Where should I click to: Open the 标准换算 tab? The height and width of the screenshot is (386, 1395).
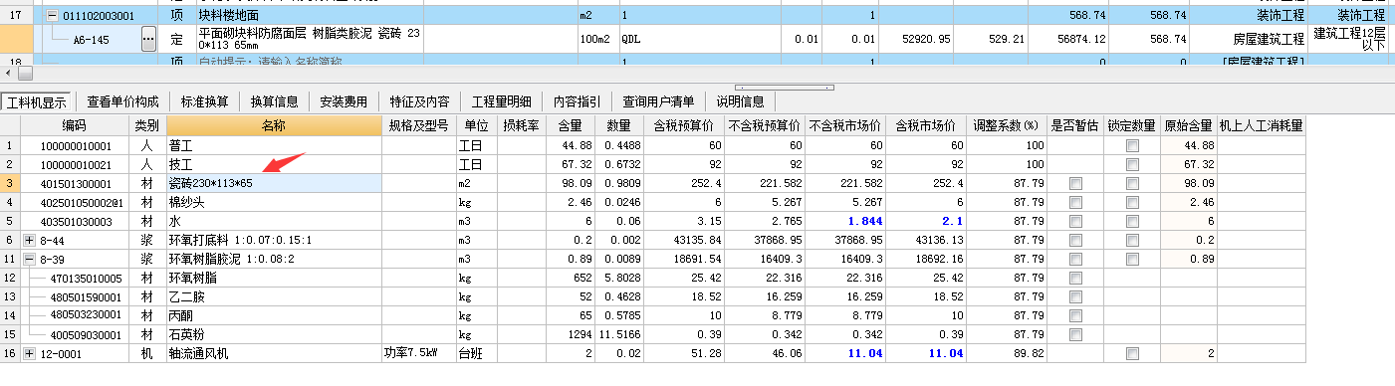coord(204,102)
